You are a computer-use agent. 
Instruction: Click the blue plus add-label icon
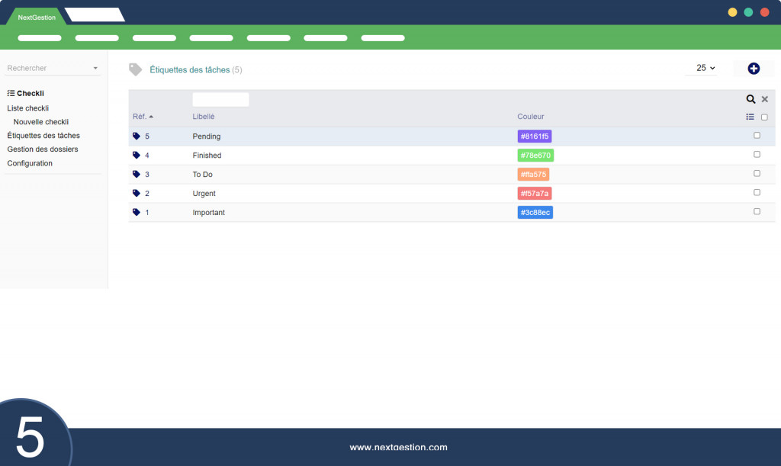(754, 69)
